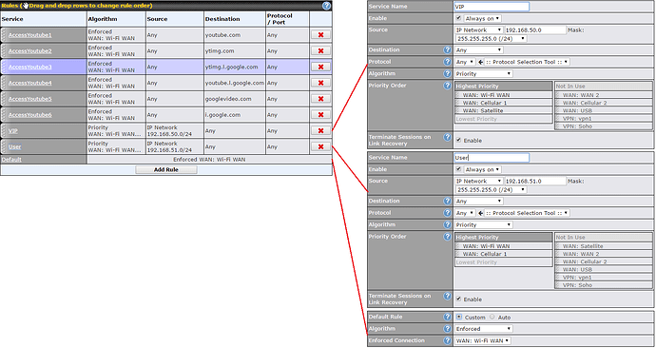
Task: Toggle Terminate Sessions Enable for VIP
Action: coord(458,140)
